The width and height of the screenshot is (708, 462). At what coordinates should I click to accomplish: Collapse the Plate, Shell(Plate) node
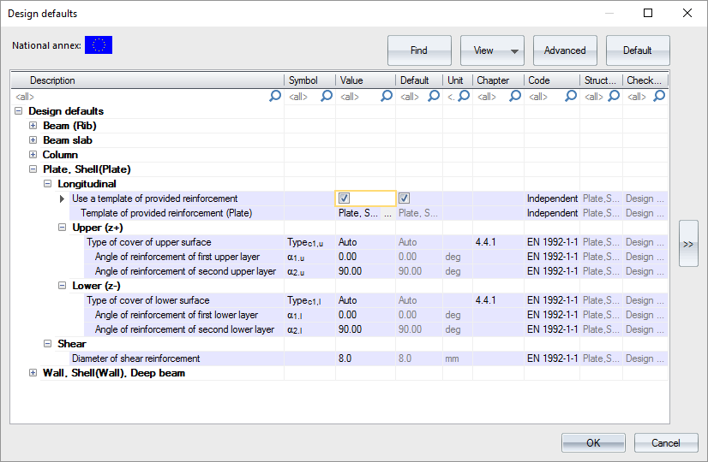[33, 169]
